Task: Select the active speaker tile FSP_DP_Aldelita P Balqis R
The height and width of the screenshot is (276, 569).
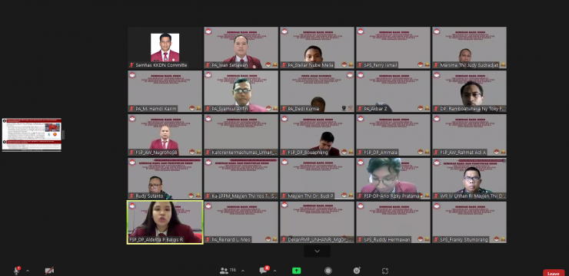Action: pyautogui.click(x=165, y=222)
